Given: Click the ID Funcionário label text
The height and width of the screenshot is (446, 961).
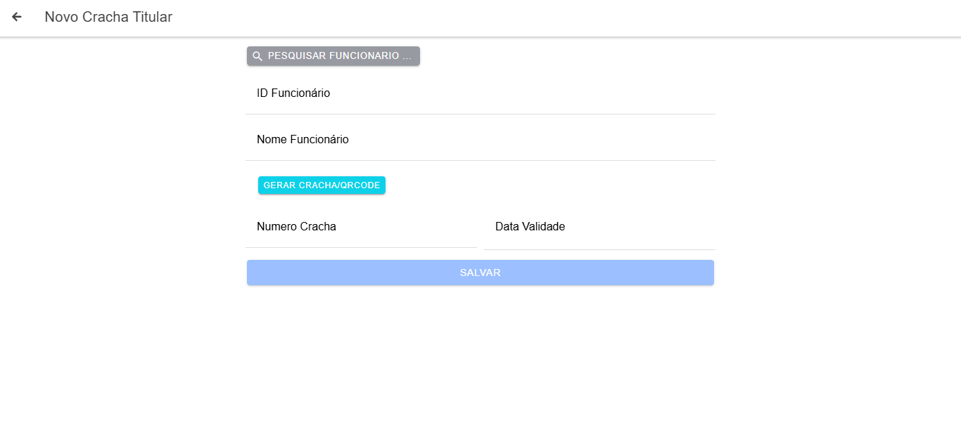Looking at the screenshot, I should pos(293,93).
